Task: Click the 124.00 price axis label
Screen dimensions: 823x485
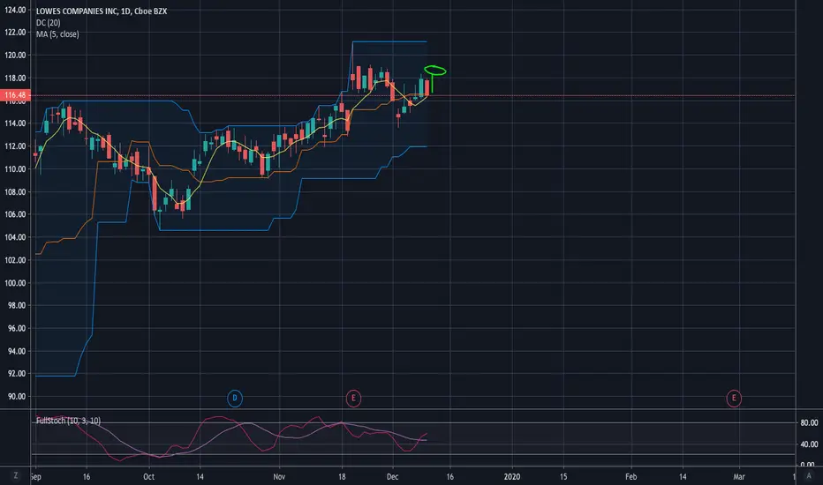Action: 15,10
